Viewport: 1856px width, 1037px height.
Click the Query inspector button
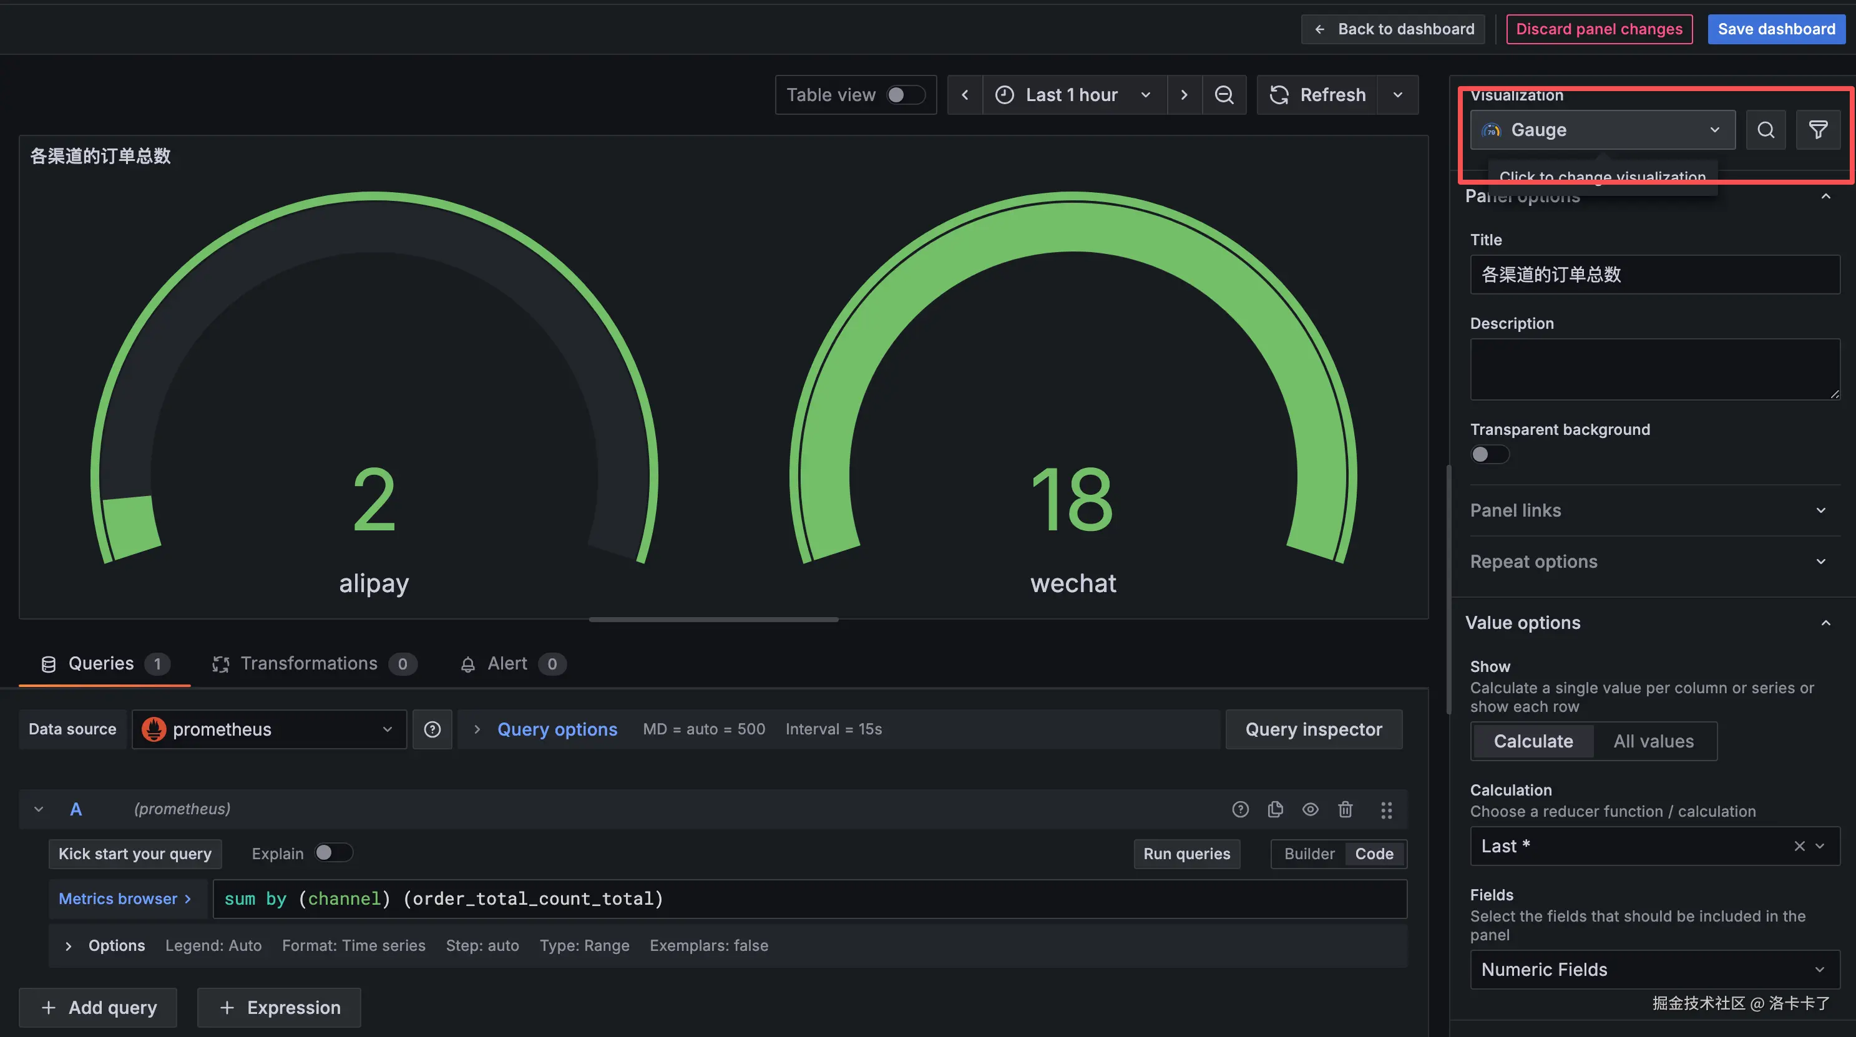pos(1314,729)
